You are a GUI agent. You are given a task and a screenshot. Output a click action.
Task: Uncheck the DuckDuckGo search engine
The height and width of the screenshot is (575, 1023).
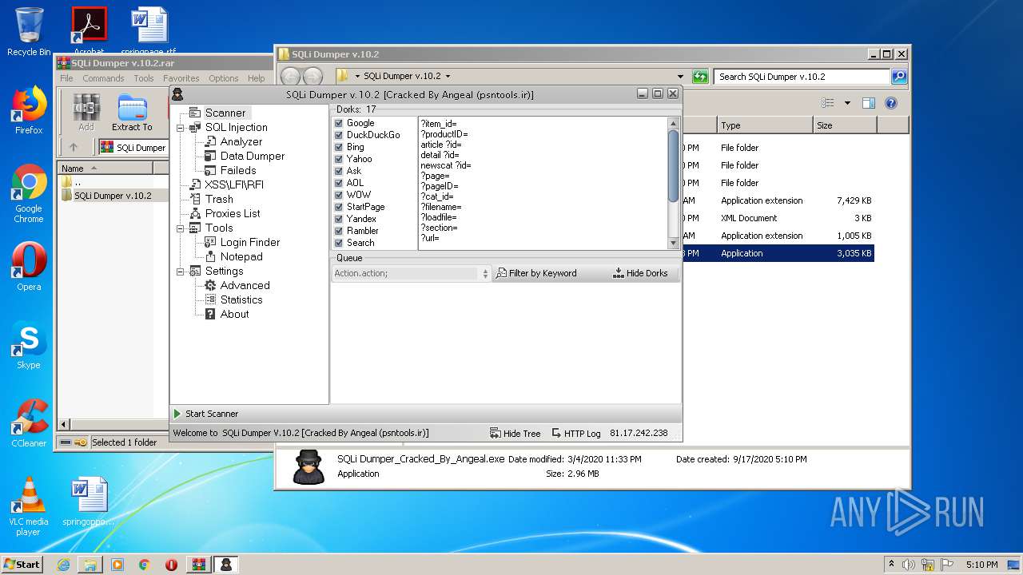coord(339,135)
